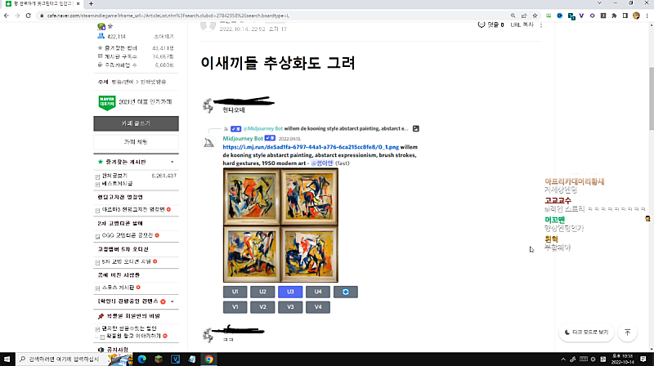Toggle the browser side panel icon
654x366 pixels.
(625, 16)
